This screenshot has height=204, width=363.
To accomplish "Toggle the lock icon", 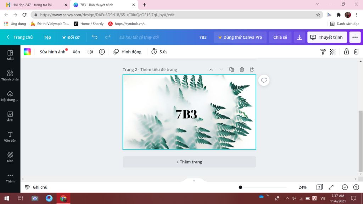I will pos(346,52).
